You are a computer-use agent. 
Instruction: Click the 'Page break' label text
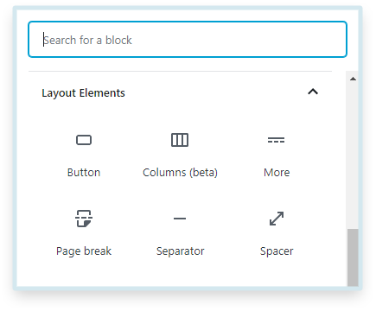84,251
